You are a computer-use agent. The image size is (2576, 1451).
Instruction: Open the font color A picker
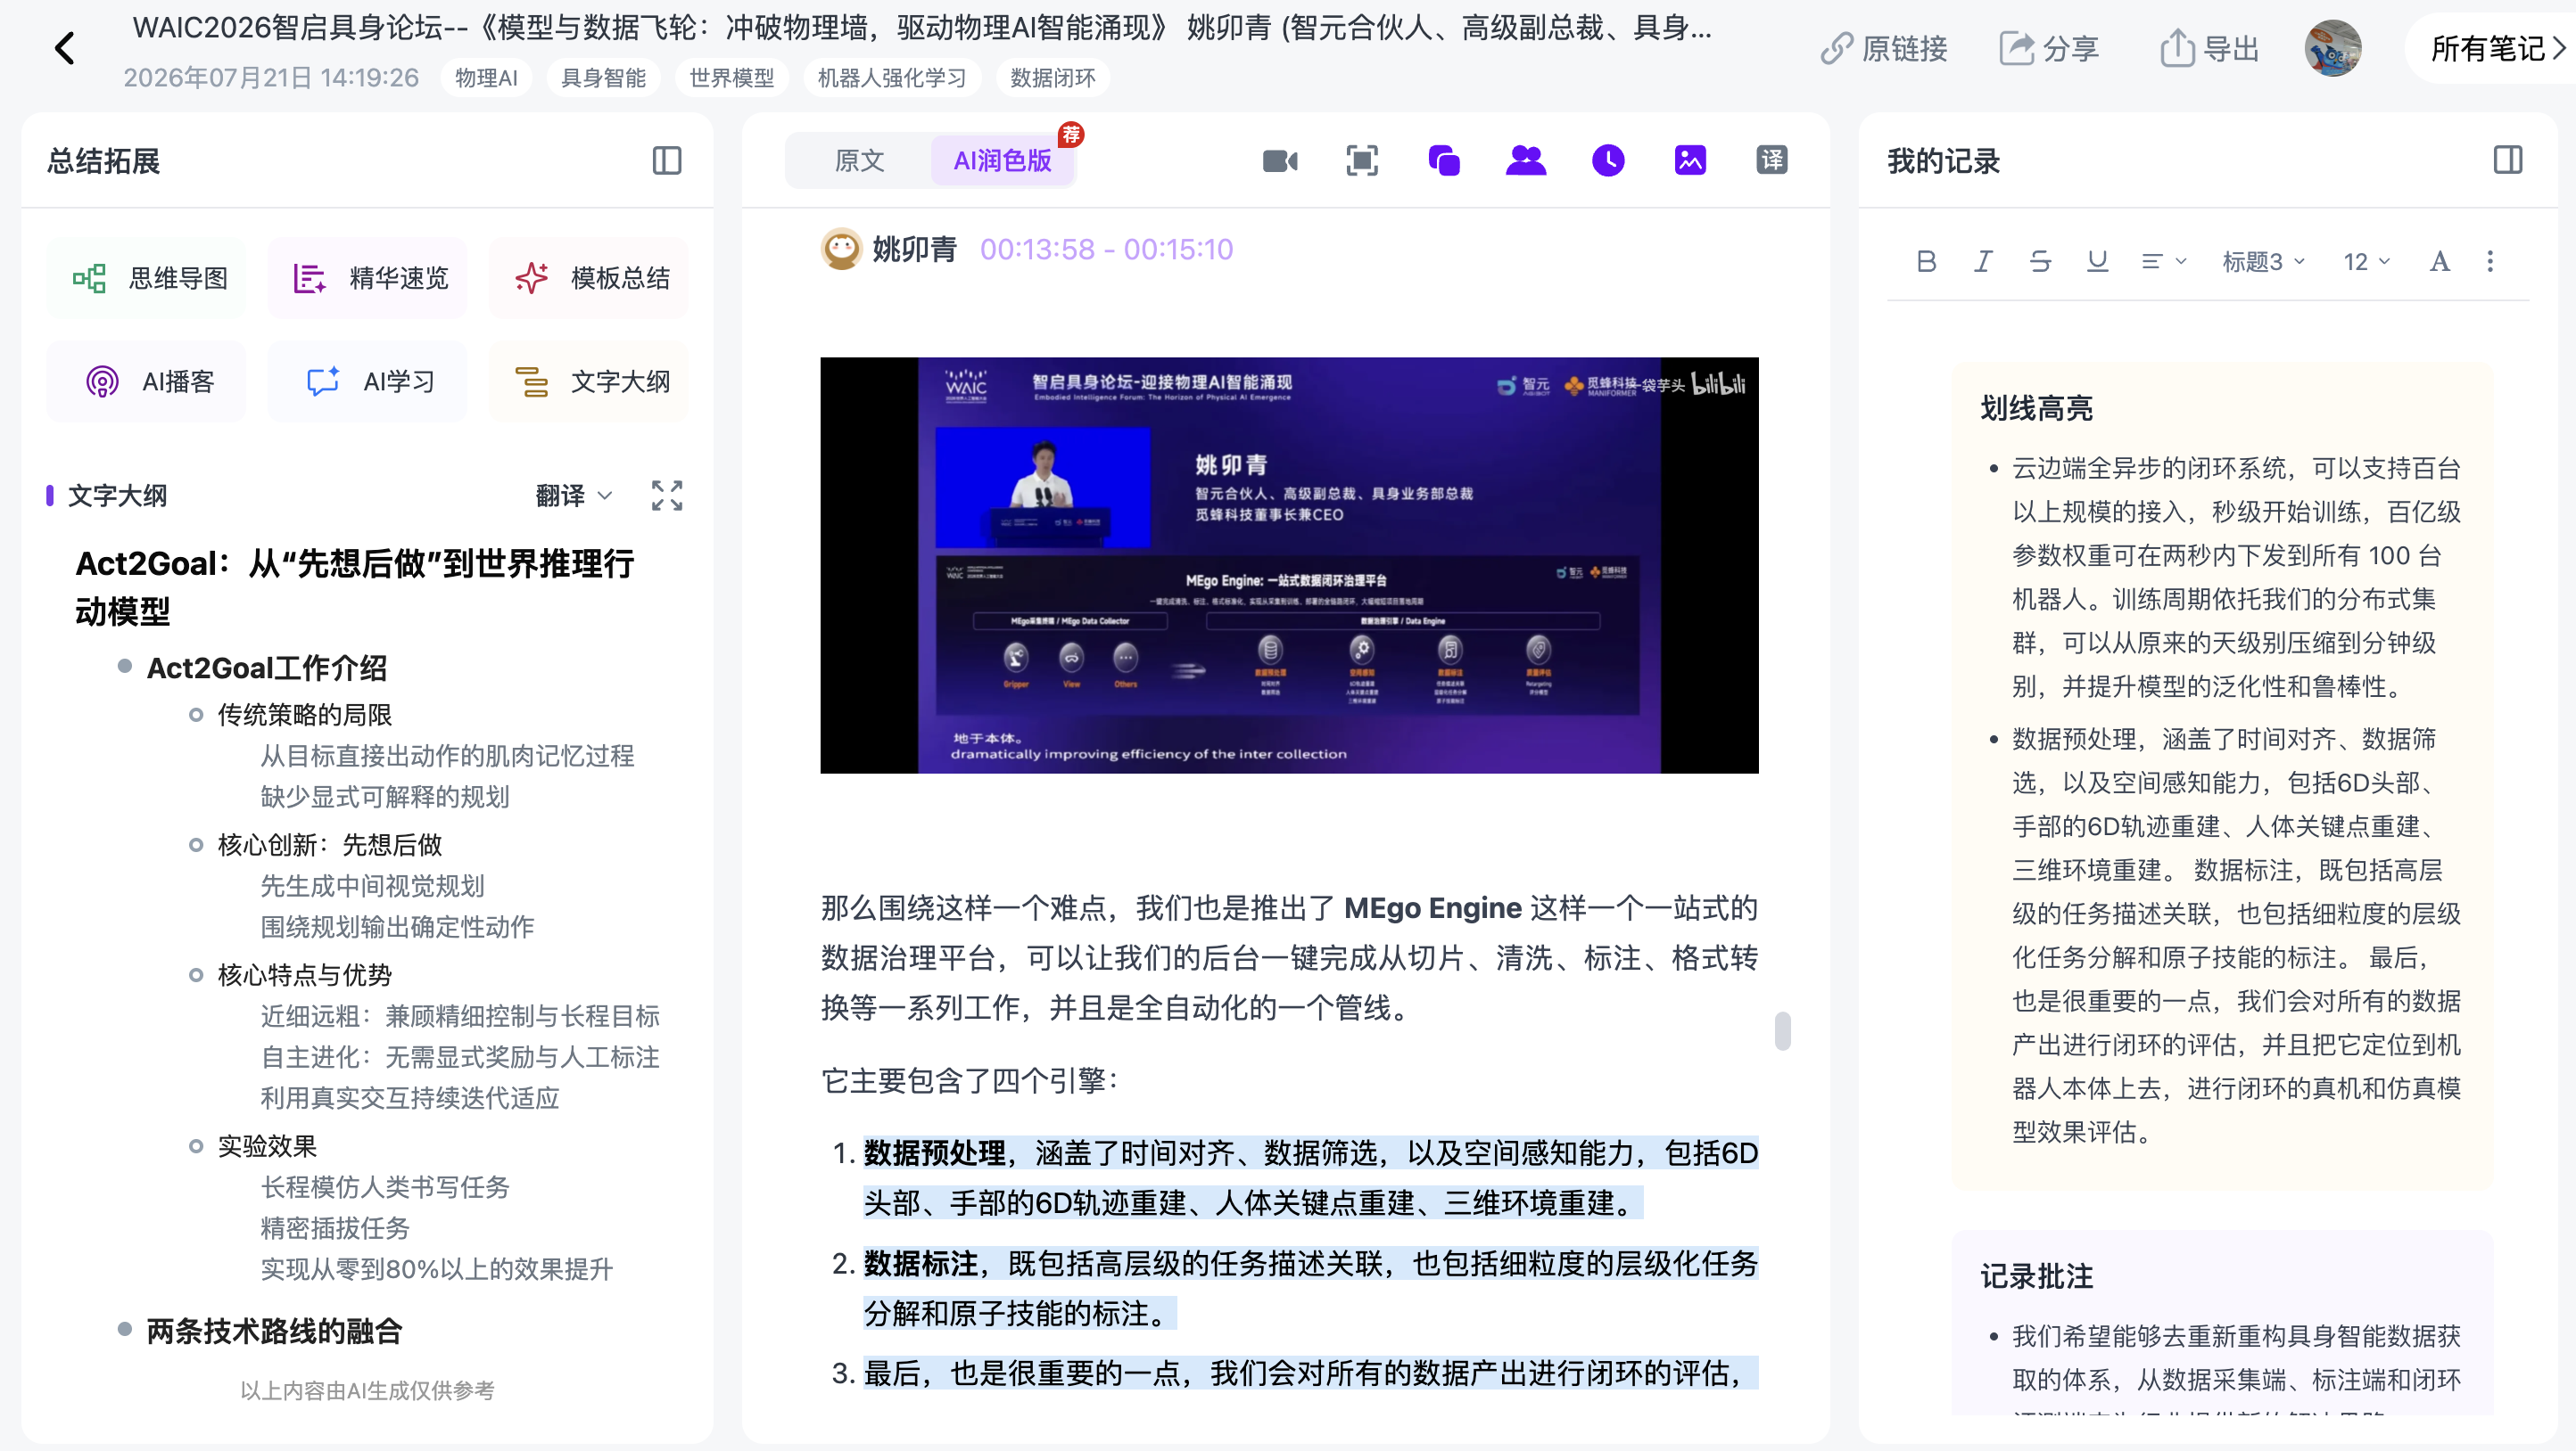2439,262
